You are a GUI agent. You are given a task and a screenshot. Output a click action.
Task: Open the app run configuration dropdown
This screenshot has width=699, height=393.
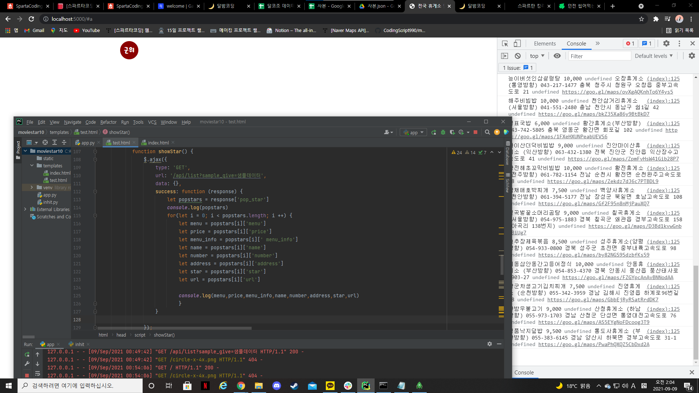pyautogui.click(x=414, y=132)
